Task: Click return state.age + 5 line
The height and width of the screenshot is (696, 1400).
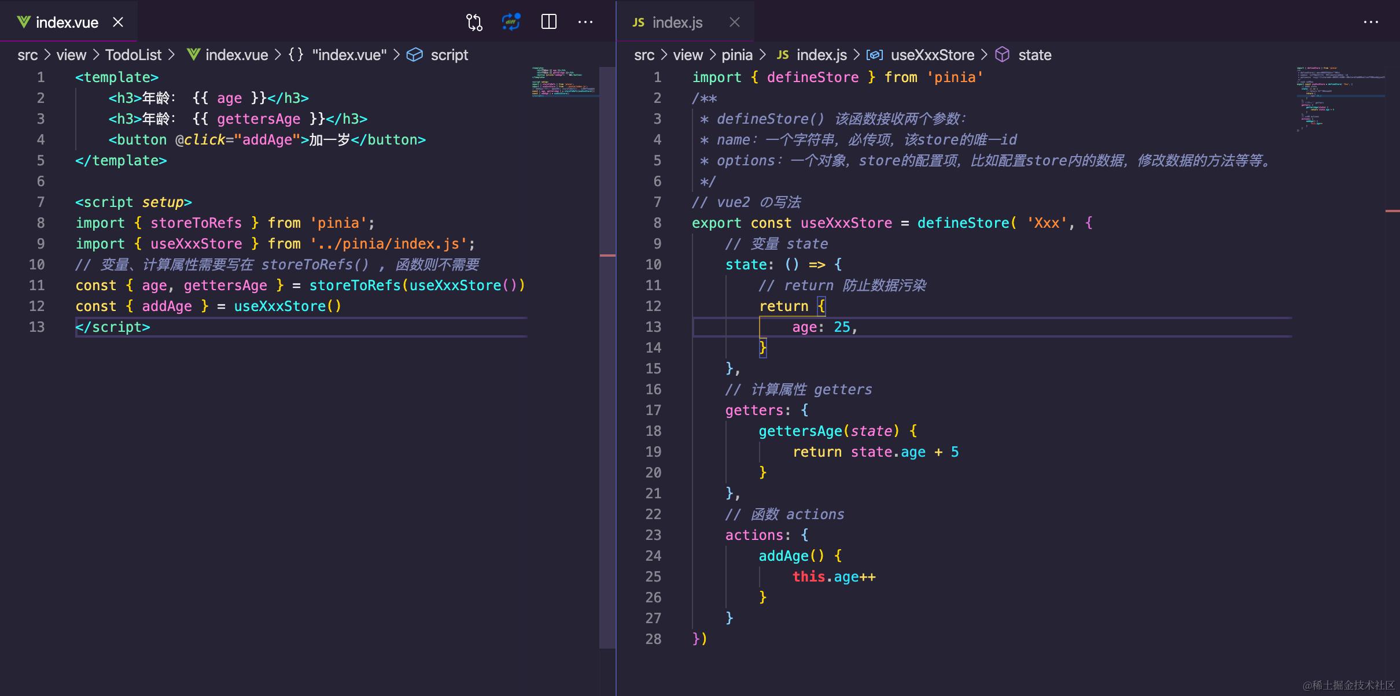Action: tap(875, 451)
